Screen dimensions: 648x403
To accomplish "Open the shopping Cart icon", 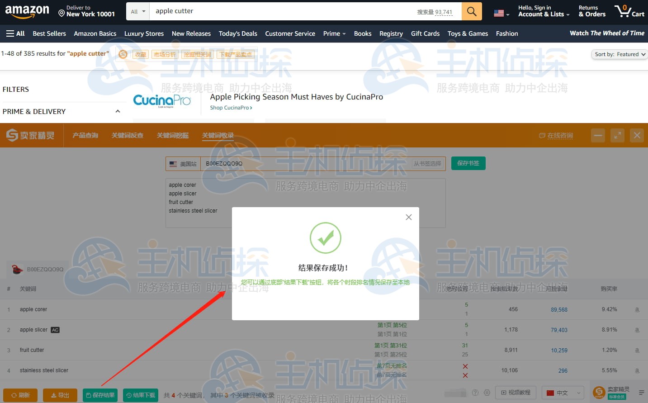I will point(629,11).
